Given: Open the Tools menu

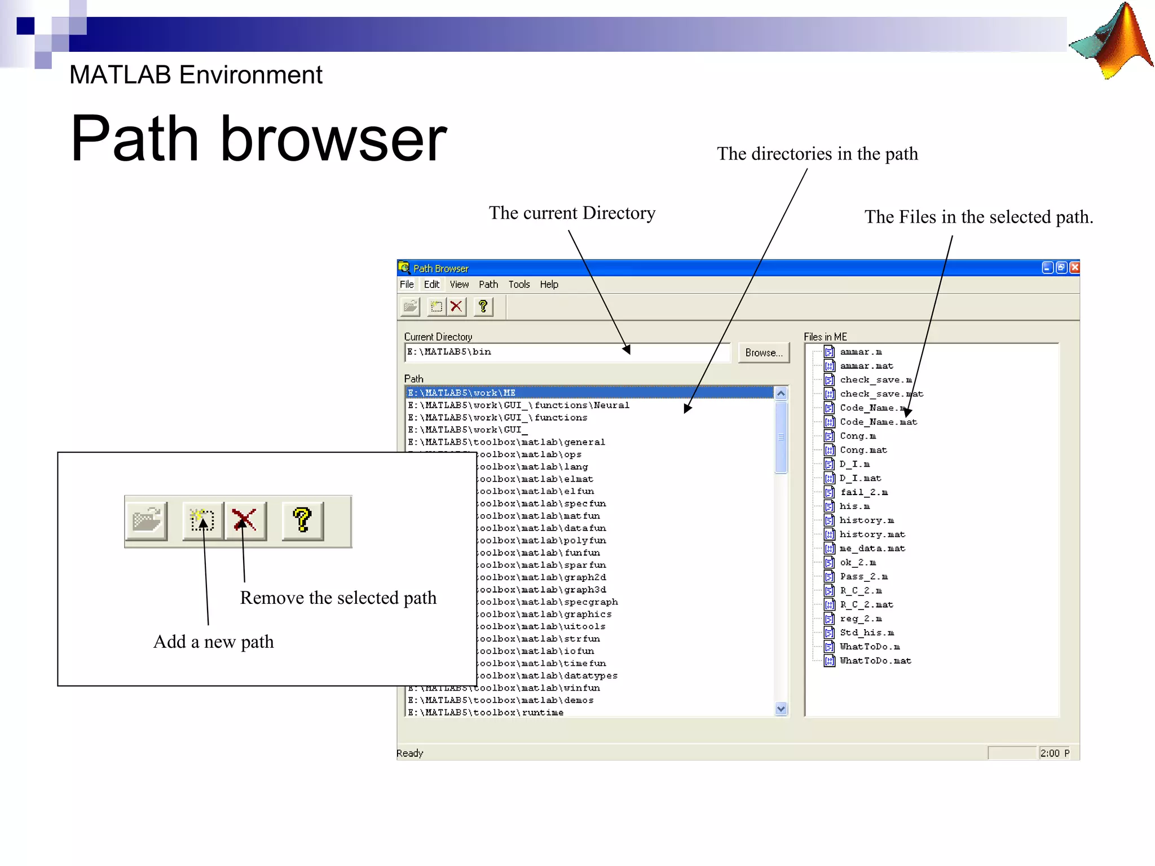Looking at the screenshot, I should 519,285.
